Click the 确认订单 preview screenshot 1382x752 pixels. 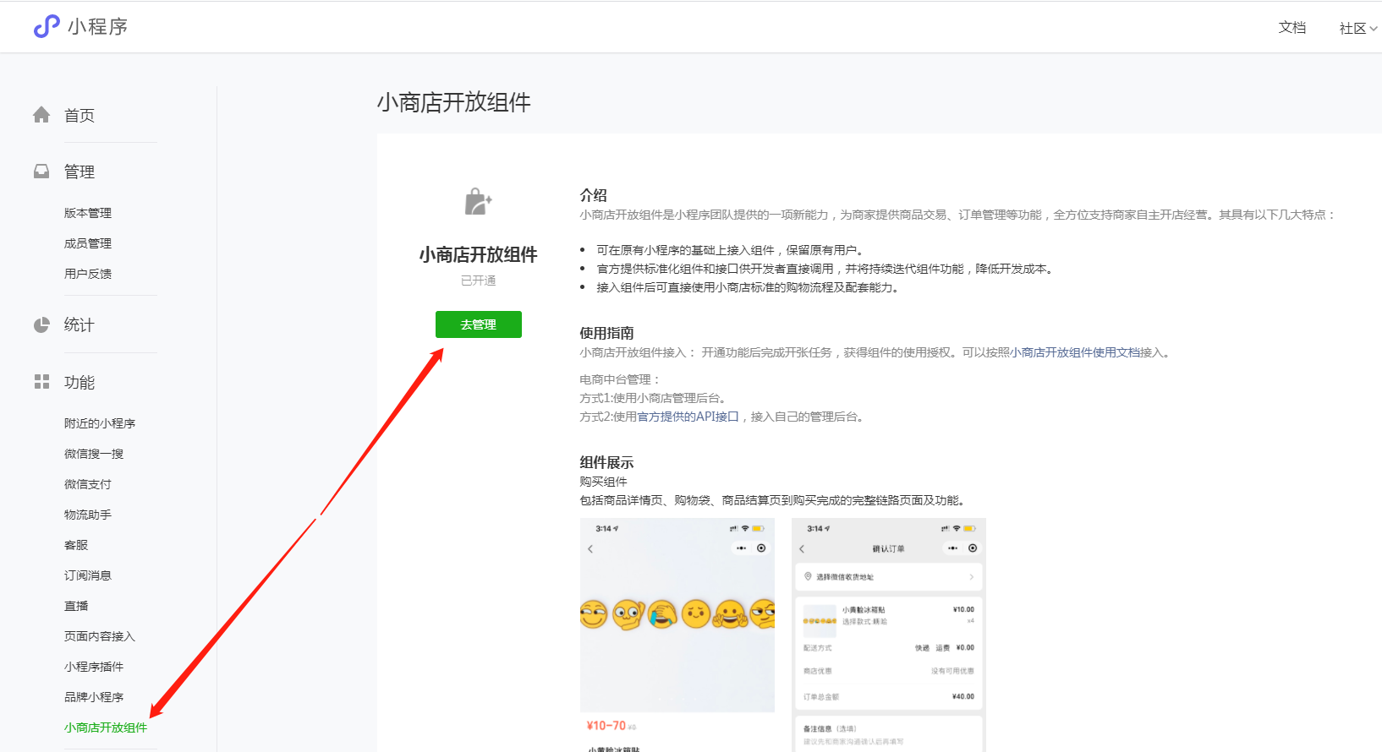pos(889,635)
